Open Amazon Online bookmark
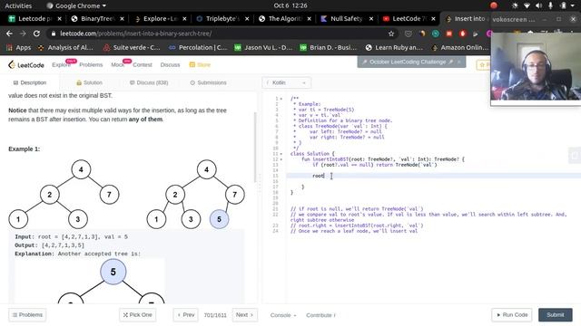 tap(460, 48)
